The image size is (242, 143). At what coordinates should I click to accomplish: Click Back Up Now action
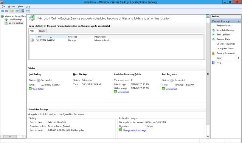pos(223,35)
